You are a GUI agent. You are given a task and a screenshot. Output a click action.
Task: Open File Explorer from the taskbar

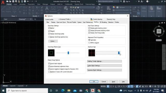pyautogui.click(x=69, y=91)
